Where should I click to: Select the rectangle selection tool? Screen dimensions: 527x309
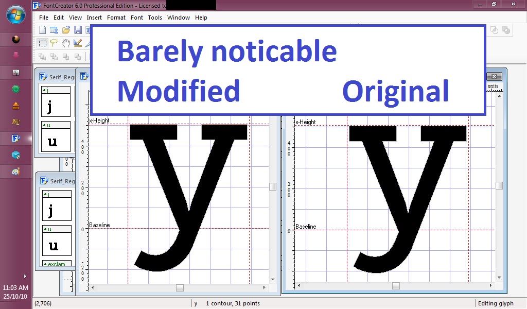42,43
